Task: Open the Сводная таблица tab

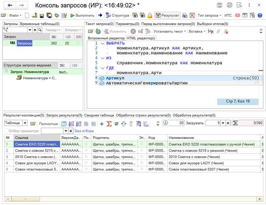Action: point(99,115)
